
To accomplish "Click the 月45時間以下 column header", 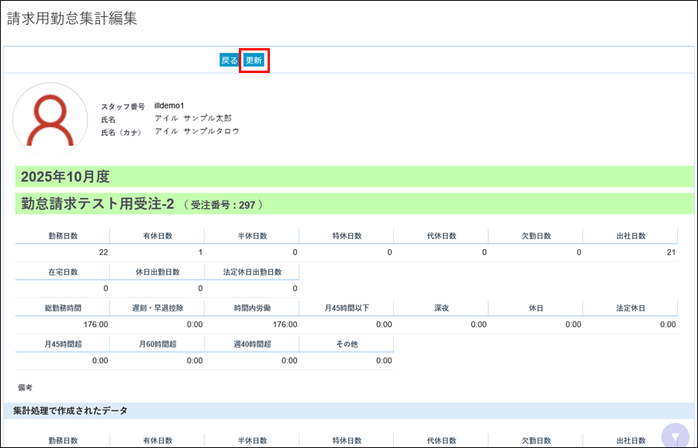I will click(347, 308).
